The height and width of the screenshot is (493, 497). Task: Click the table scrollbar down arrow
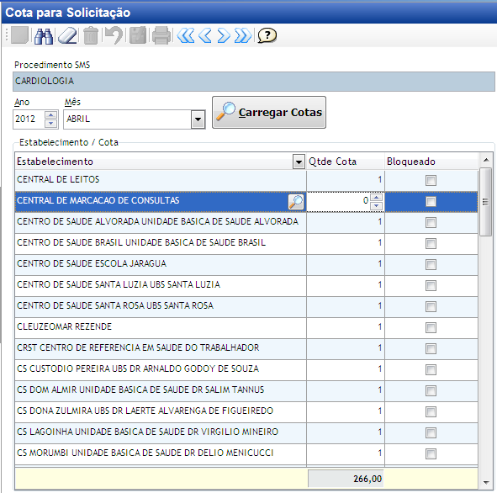[x=486, y=483]
